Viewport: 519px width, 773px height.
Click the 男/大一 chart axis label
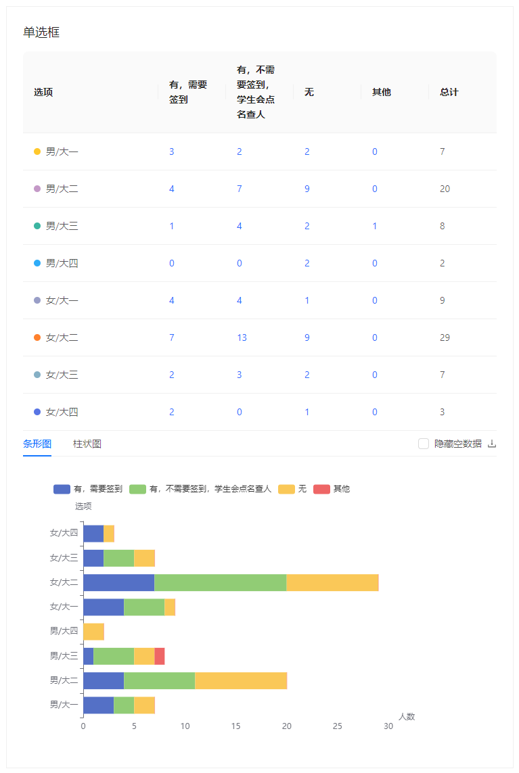(x=64, y=705)
